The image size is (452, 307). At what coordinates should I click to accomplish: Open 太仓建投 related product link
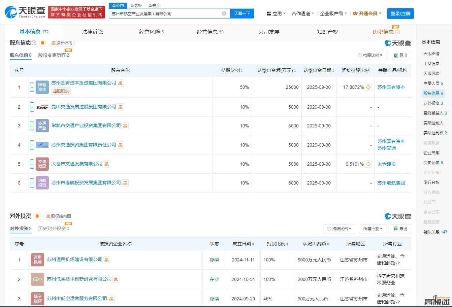[x=387, y=164]
